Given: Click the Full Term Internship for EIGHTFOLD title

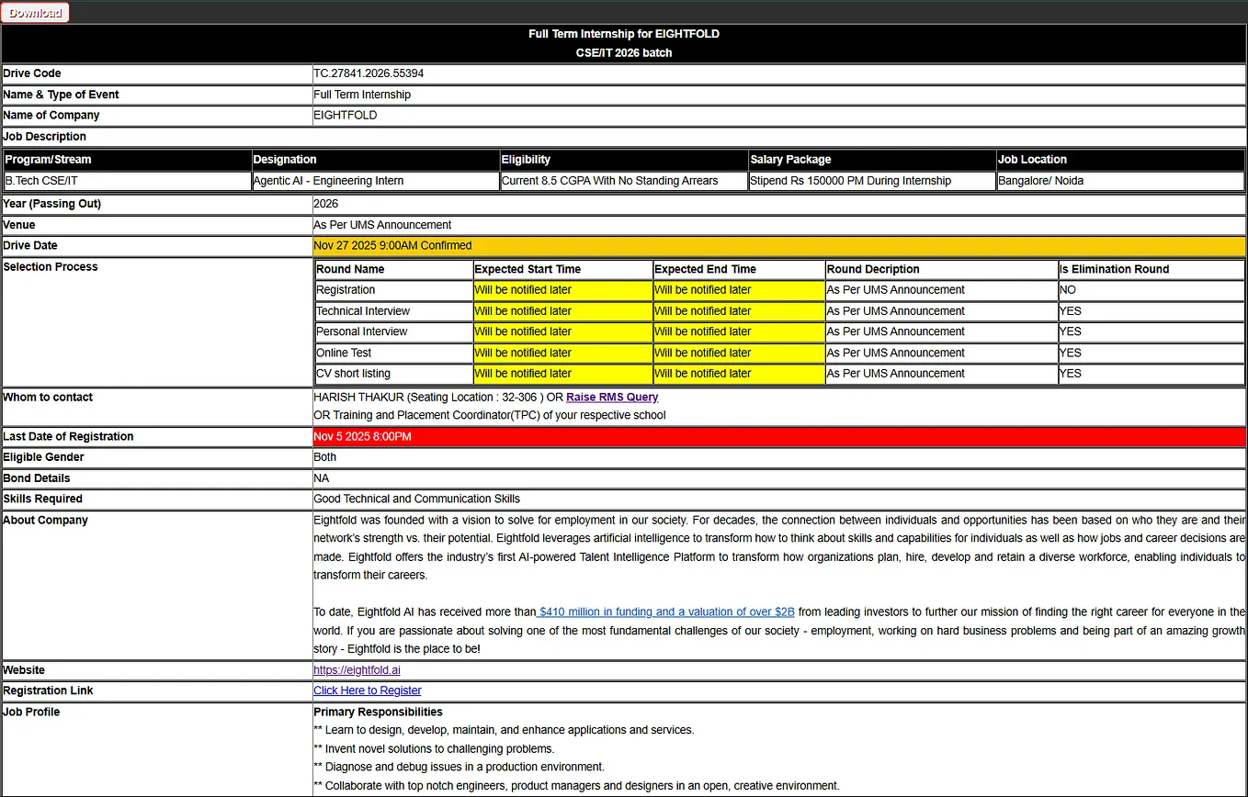Looking at the screenshot, I should pyautogui.click(x=624, y=34).
